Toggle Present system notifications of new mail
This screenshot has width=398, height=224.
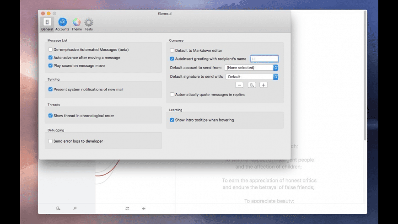point(50,89)
